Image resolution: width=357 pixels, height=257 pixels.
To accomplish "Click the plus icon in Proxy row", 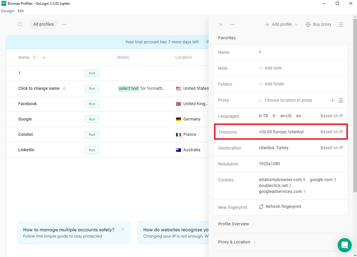I will [333, 100].
